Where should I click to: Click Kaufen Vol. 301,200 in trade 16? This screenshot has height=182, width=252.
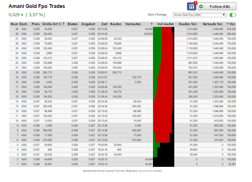(x=193, y=92)
